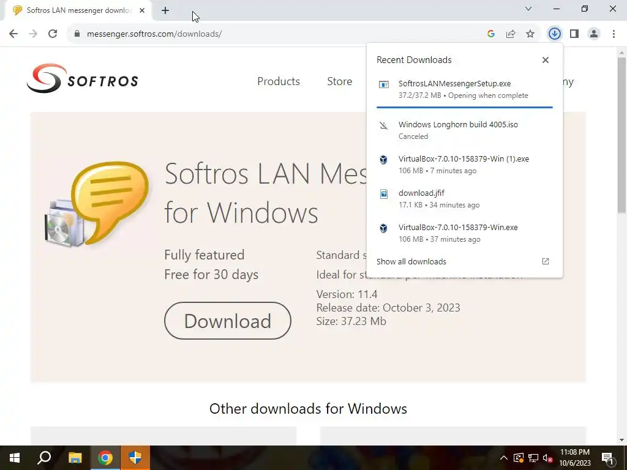The height and width of the screenshot is (470, 627).
Task: Close the Softros LAN messenger tab
Action: point(142,10)
